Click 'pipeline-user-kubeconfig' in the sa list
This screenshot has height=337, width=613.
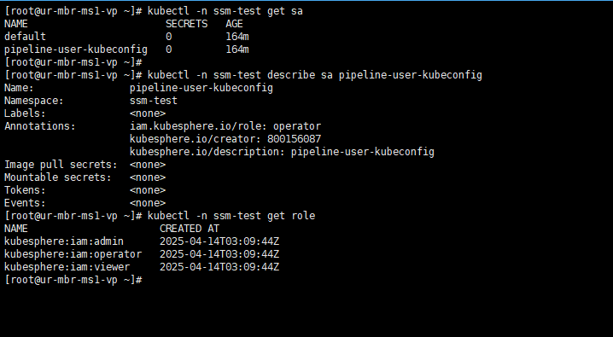point(76,49)
